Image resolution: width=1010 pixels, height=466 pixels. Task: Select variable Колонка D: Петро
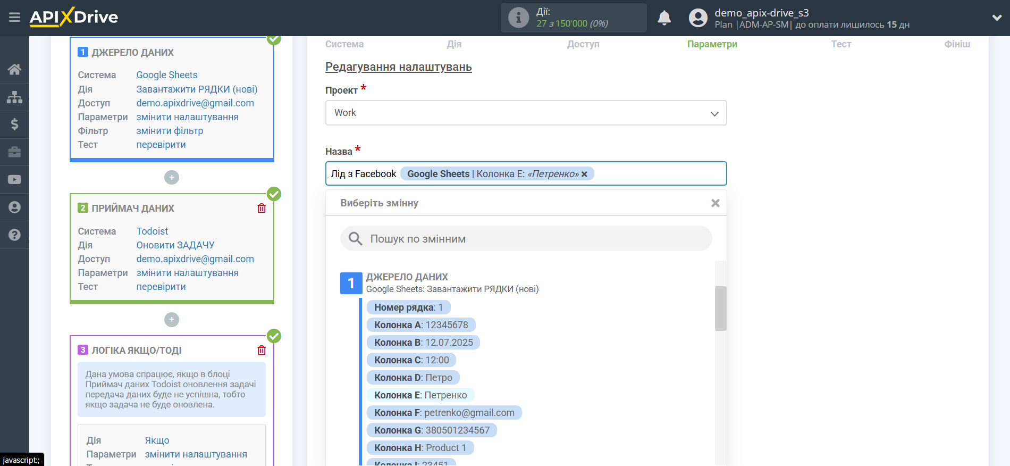click(x=413, y=378)
